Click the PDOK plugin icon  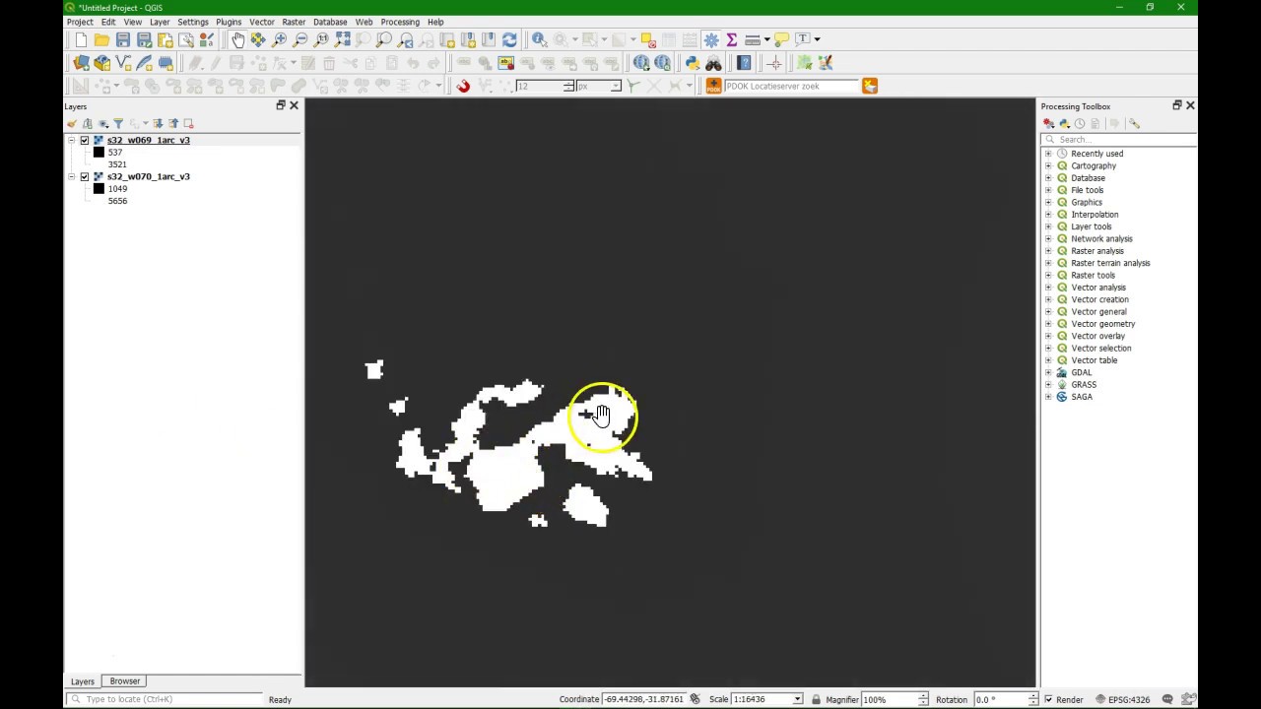pyautogui.click(x=713, y=87)
